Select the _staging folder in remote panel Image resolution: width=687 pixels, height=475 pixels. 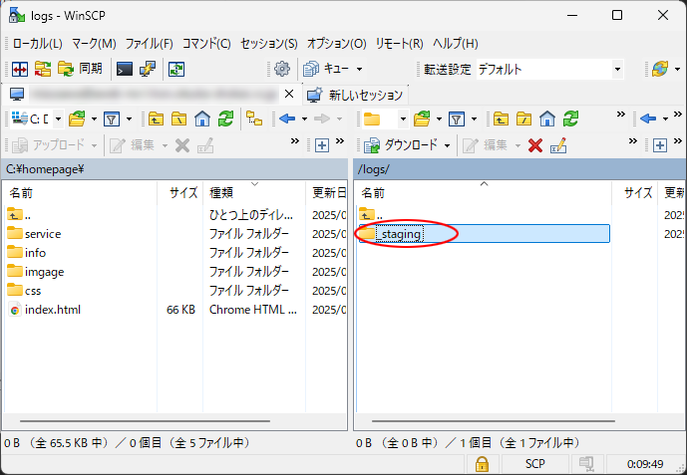click(399, 234)
